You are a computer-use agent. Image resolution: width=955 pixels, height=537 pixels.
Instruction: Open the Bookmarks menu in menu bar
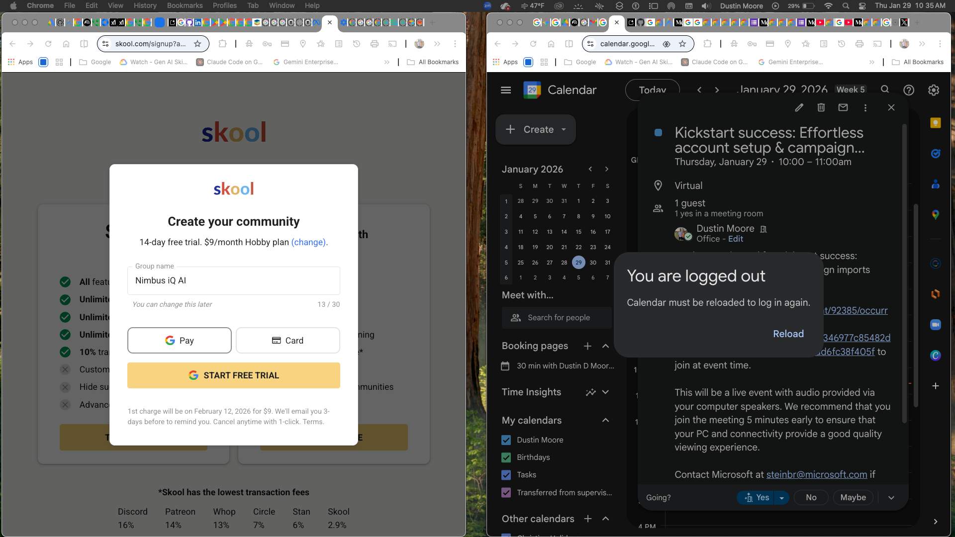185,5
